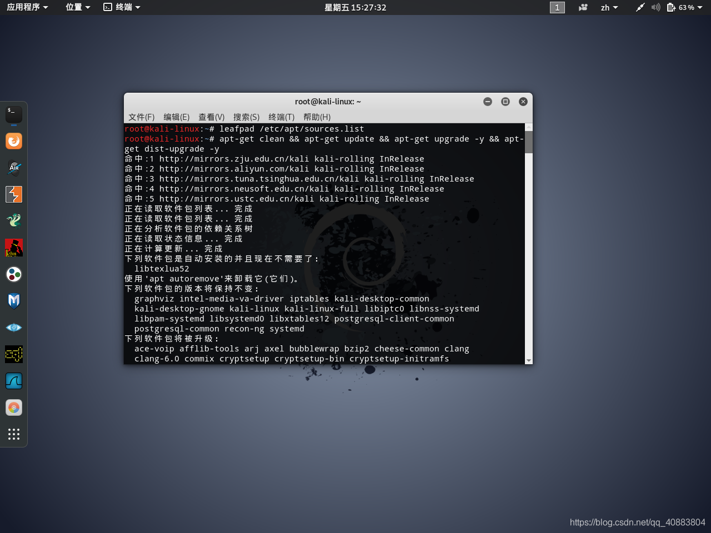This screenshot has width=711, height=533.
Task: Open the 应用程序 applications menu
Action: coord(27,7)
